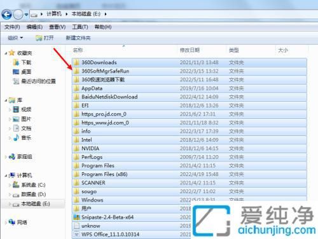Click the 网络 icon in sidebar
The height and width of the screenshot is (239, 318).
tap(12, 222)
